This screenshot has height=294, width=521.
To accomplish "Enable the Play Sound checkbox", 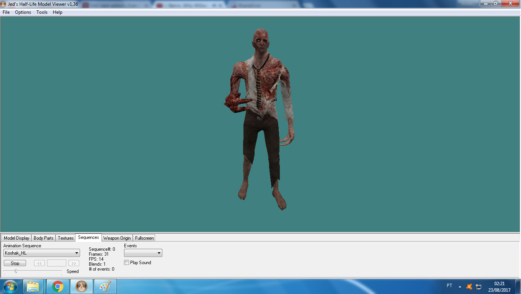I will (x=127, y=263).
